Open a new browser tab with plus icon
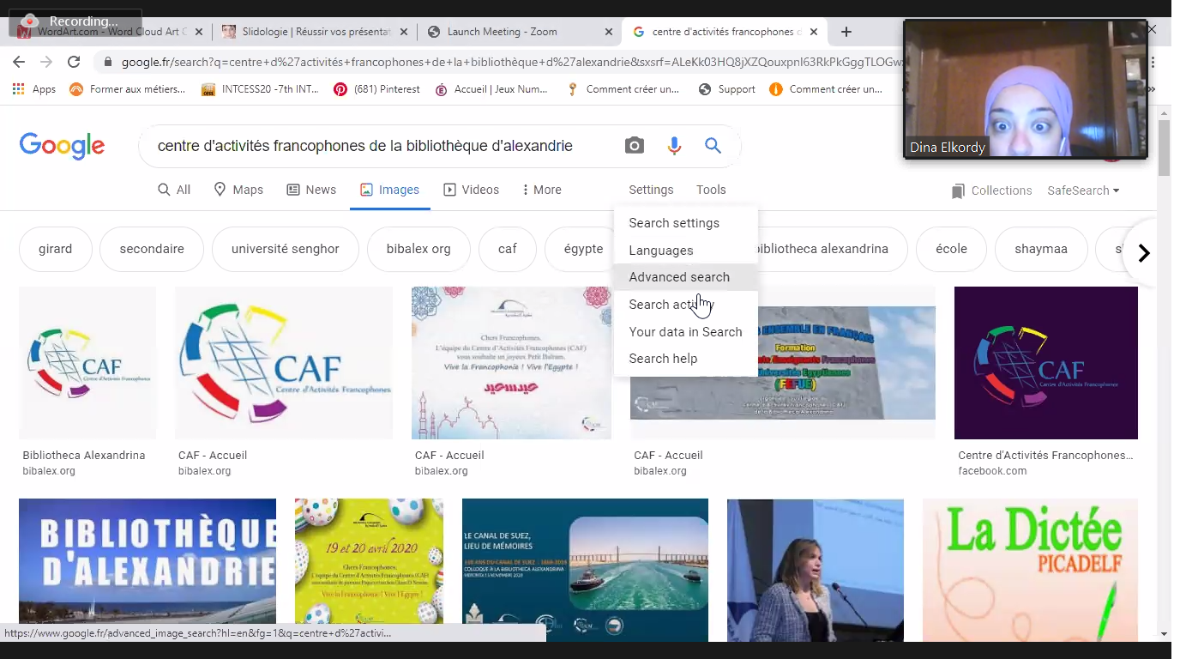Image resolution: width=1180 pixels, height=659 pixels. (x=846, y=32)
